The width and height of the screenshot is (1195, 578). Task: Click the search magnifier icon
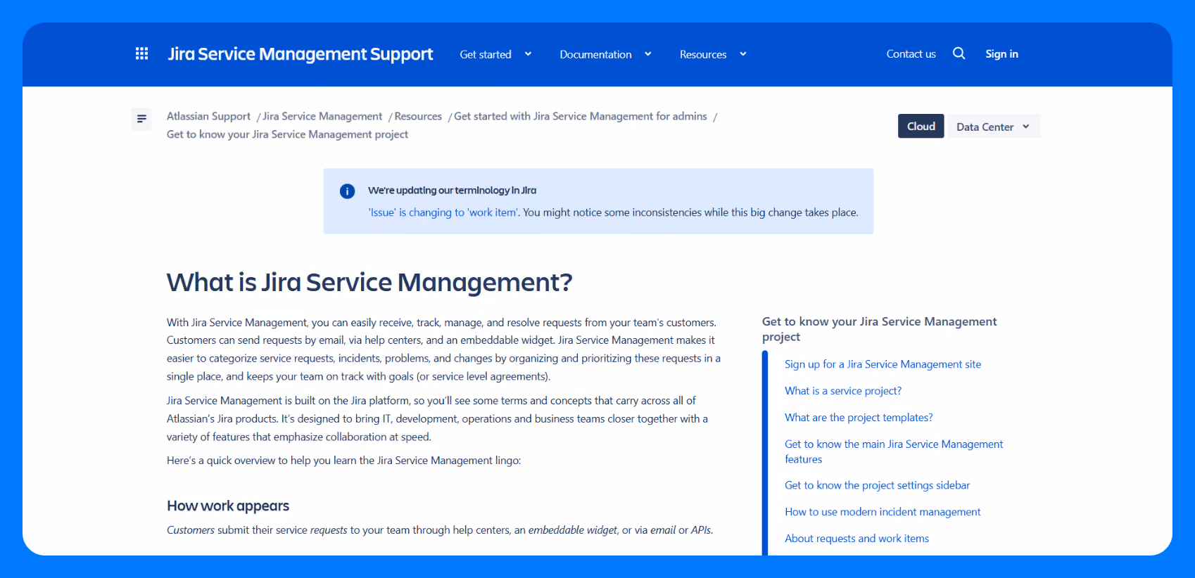(959, 53)
